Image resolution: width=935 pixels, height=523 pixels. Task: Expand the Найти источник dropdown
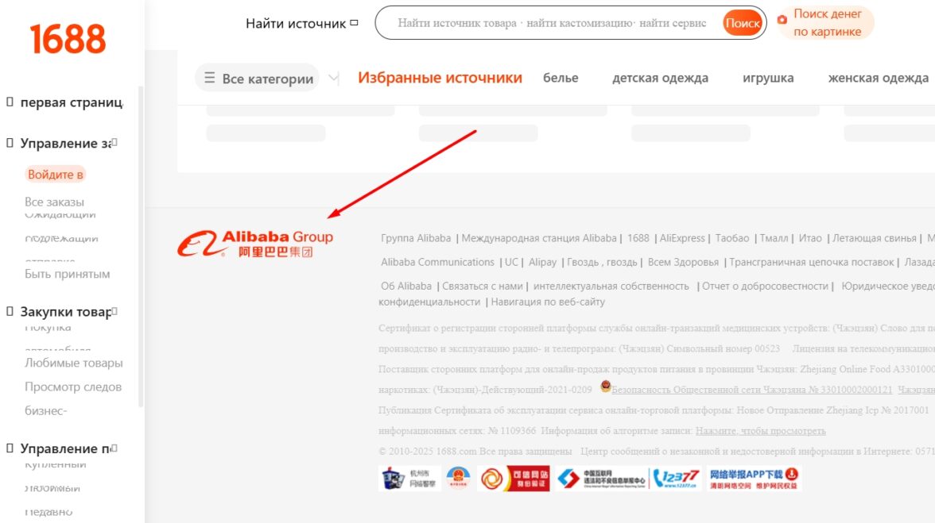355,23
